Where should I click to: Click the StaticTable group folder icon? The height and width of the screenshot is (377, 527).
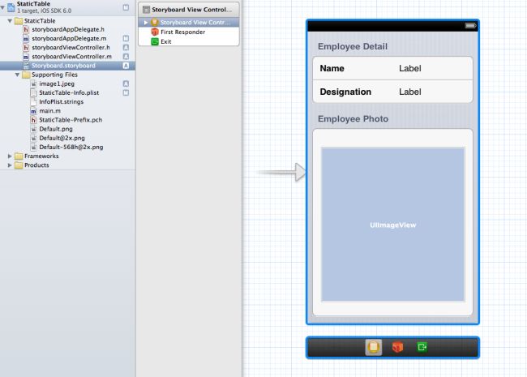click(19, 21)
